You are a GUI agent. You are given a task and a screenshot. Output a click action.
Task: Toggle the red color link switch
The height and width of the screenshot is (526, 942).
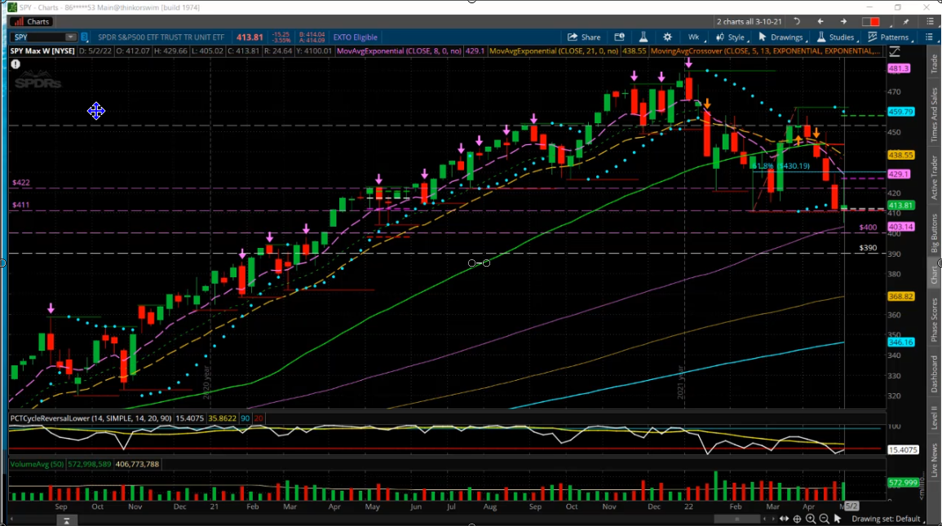click(x=870, y=22)
